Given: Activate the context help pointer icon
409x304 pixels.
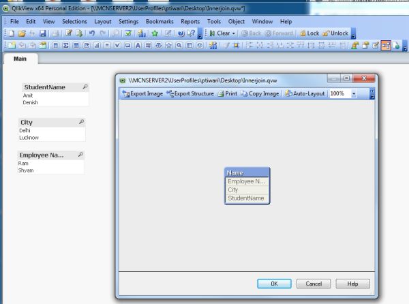Looking at the screenshot, I should click(191, 33).
